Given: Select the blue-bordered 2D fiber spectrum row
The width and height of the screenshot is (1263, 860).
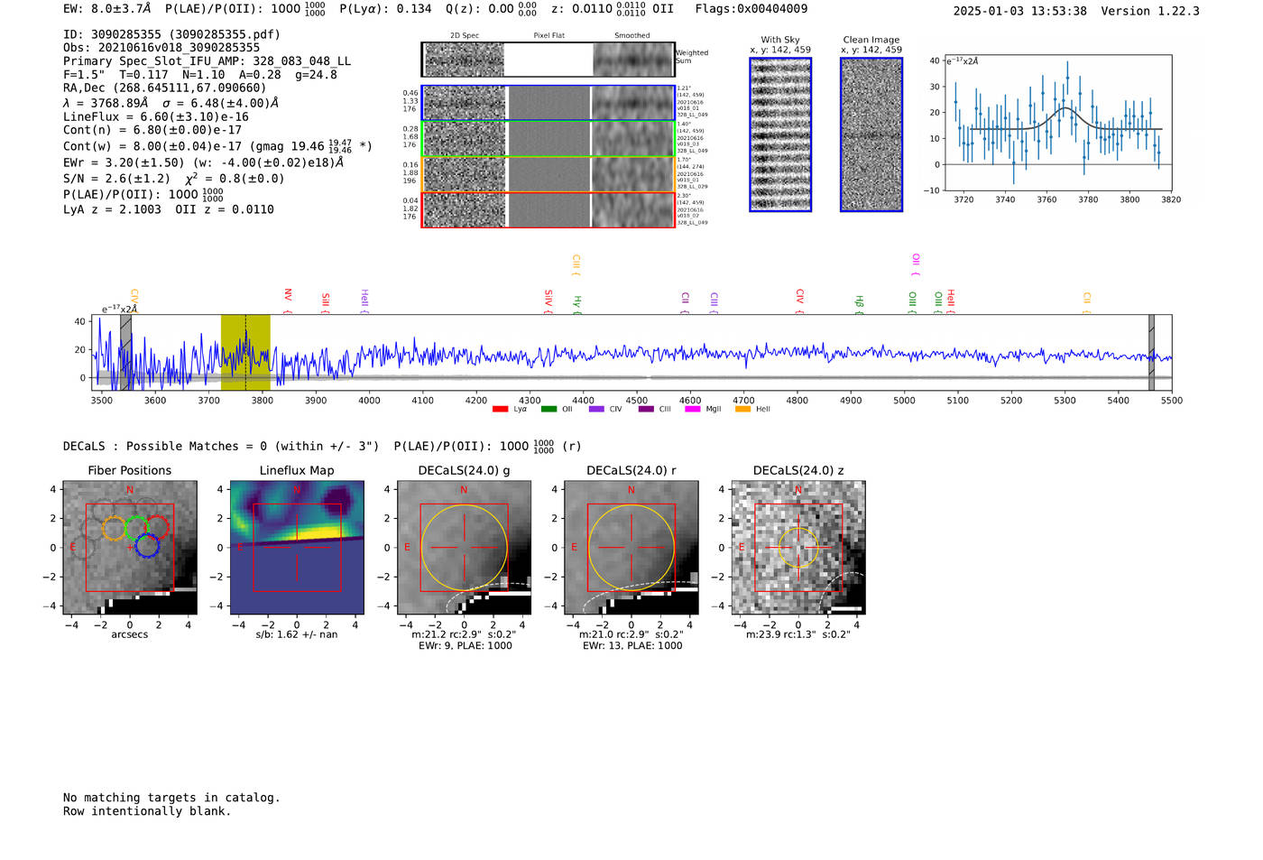Looking at the screenshot, I should coord(549,103).
